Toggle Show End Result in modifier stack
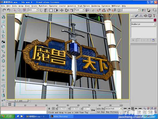158x119 pixels. pos(139,40)
